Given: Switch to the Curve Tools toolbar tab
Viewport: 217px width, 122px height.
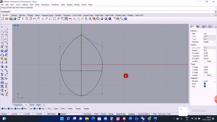Looking at the screenshot, I should coord(77,15).
